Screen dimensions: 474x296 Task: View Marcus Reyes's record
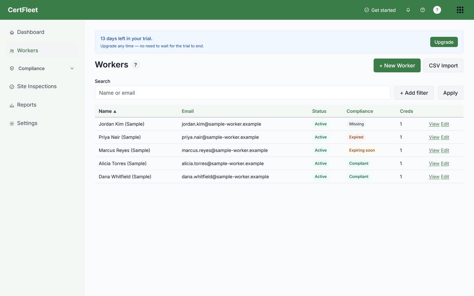point(434,150)
